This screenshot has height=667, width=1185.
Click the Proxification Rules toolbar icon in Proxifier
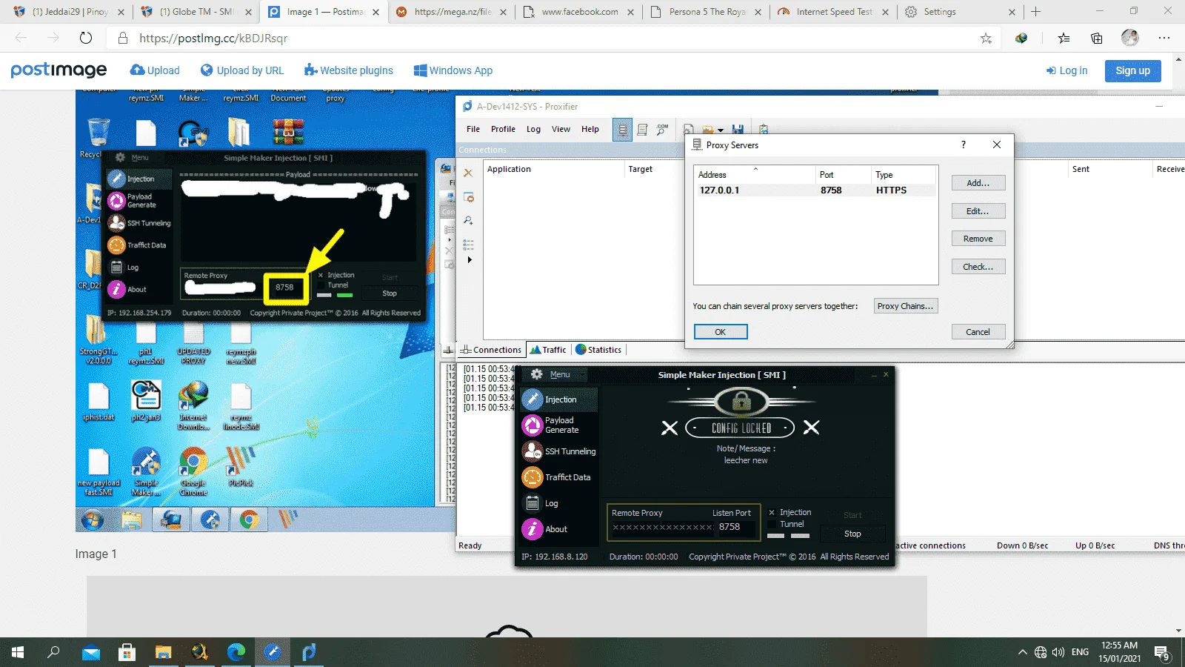pyautogui.click(x=642, y=130)
